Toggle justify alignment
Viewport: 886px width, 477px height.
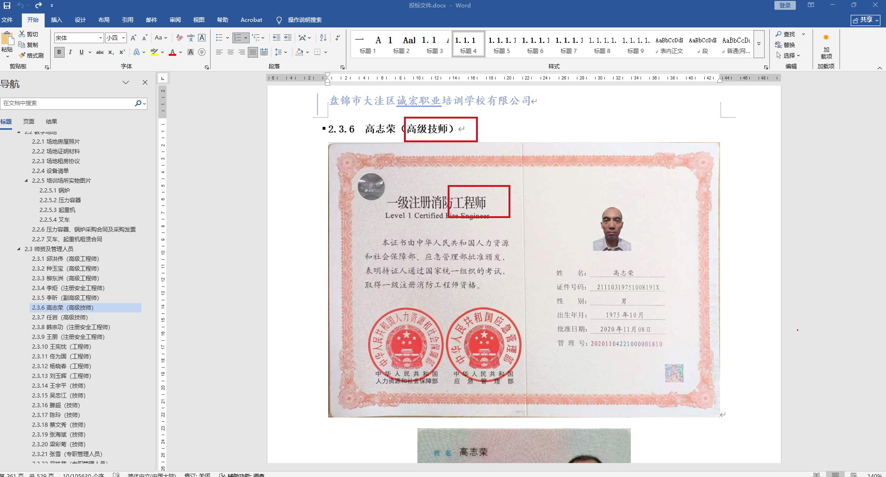(253, 52)
